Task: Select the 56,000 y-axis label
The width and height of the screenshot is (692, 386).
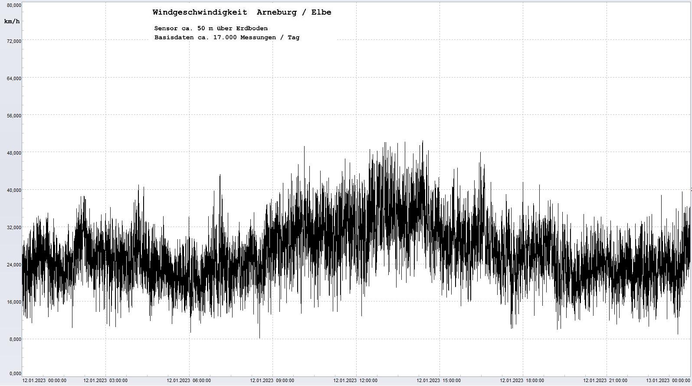Action: pos(13,116)
